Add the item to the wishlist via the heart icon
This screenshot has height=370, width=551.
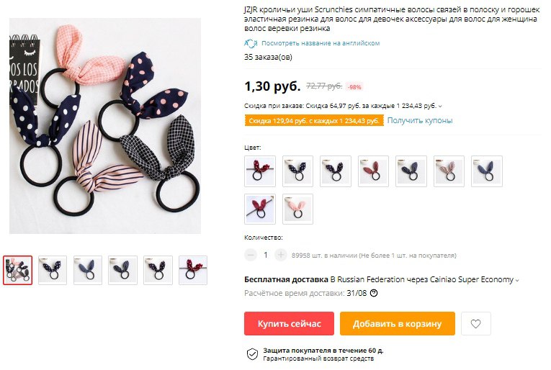tap(475, 323)
